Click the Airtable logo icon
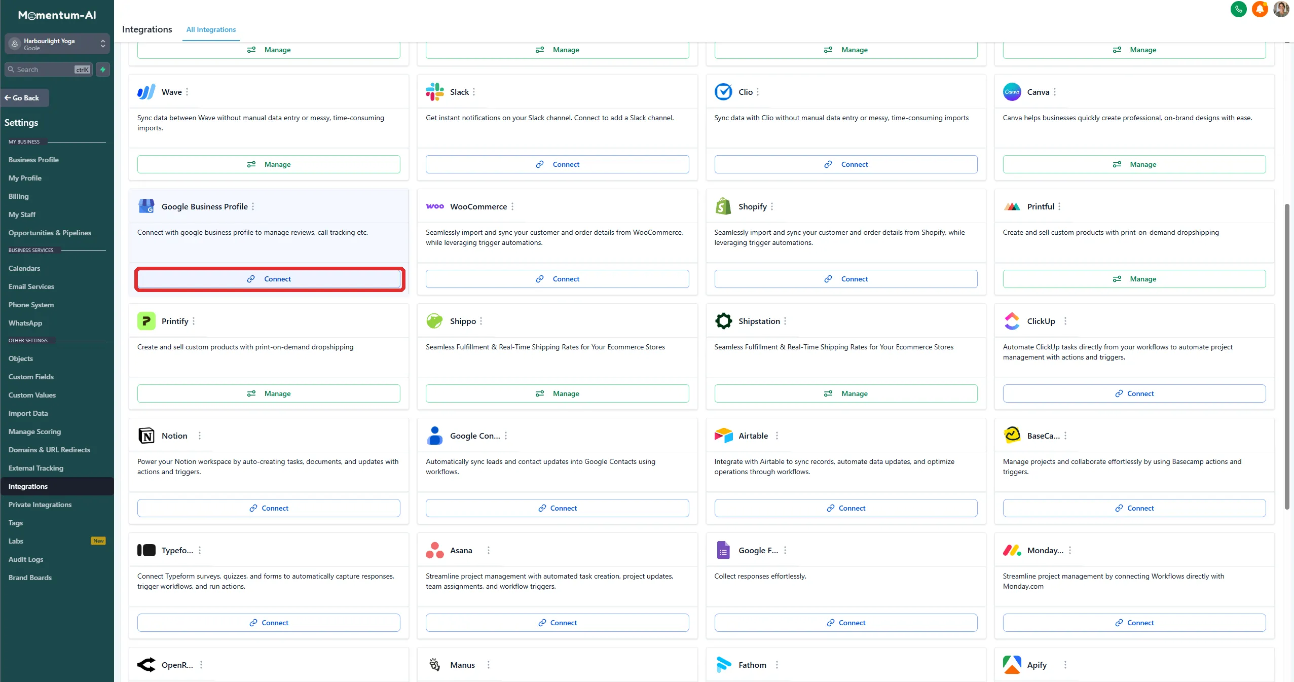Image resolution: width=1294 pixels, height=682 pixels. [723, 436]
